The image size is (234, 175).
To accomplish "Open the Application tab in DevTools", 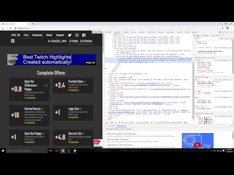I will (x=170, y=32).
